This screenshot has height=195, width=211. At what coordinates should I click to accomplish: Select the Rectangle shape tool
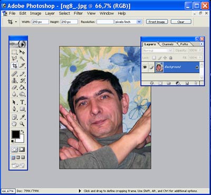(22, 109)
